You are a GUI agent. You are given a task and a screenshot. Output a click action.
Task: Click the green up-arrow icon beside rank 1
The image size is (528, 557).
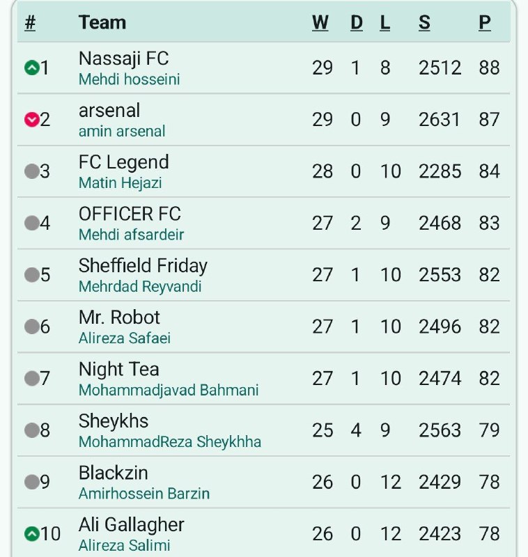click(x=31, y=68)
